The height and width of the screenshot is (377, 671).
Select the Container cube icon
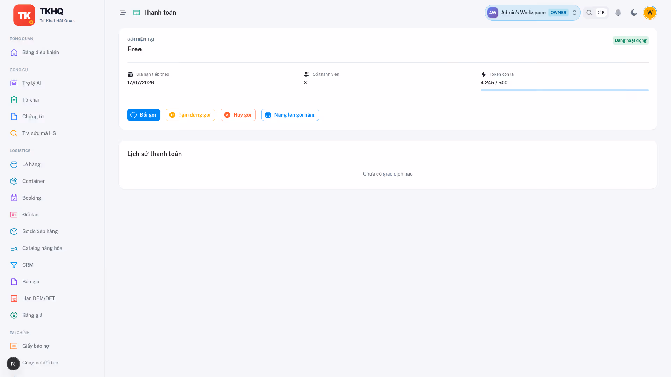point(14,181)
